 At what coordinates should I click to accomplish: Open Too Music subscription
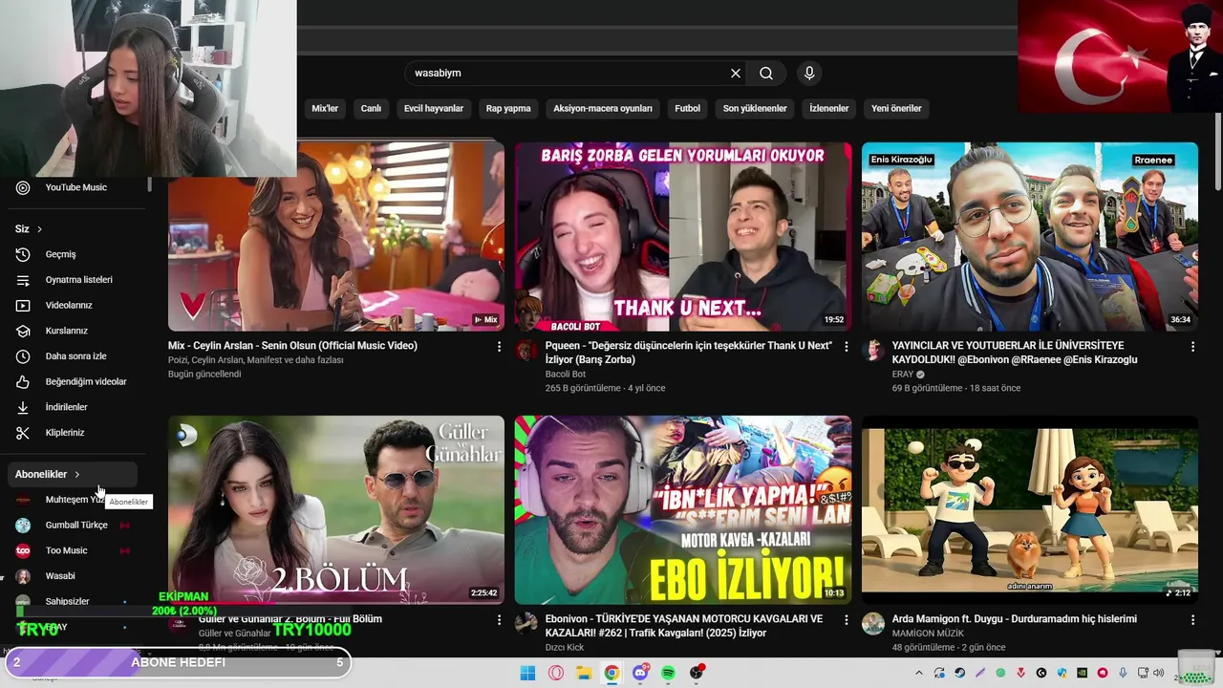[73, 550]
